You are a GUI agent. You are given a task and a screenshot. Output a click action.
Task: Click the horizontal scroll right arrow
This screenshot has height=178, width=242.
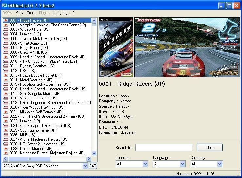pos(89,159)
